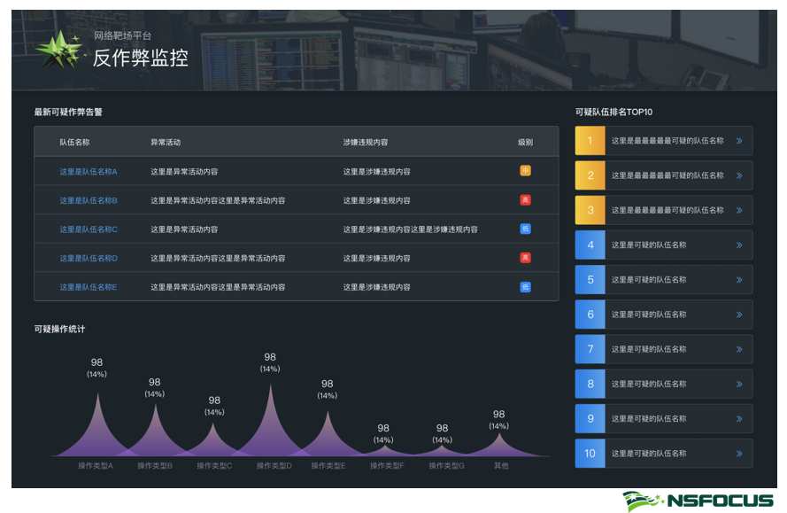The height and width of the screenshot is (513, 787).
Task: Open team link 这里是队伍名称E
Action: [89, 287]
